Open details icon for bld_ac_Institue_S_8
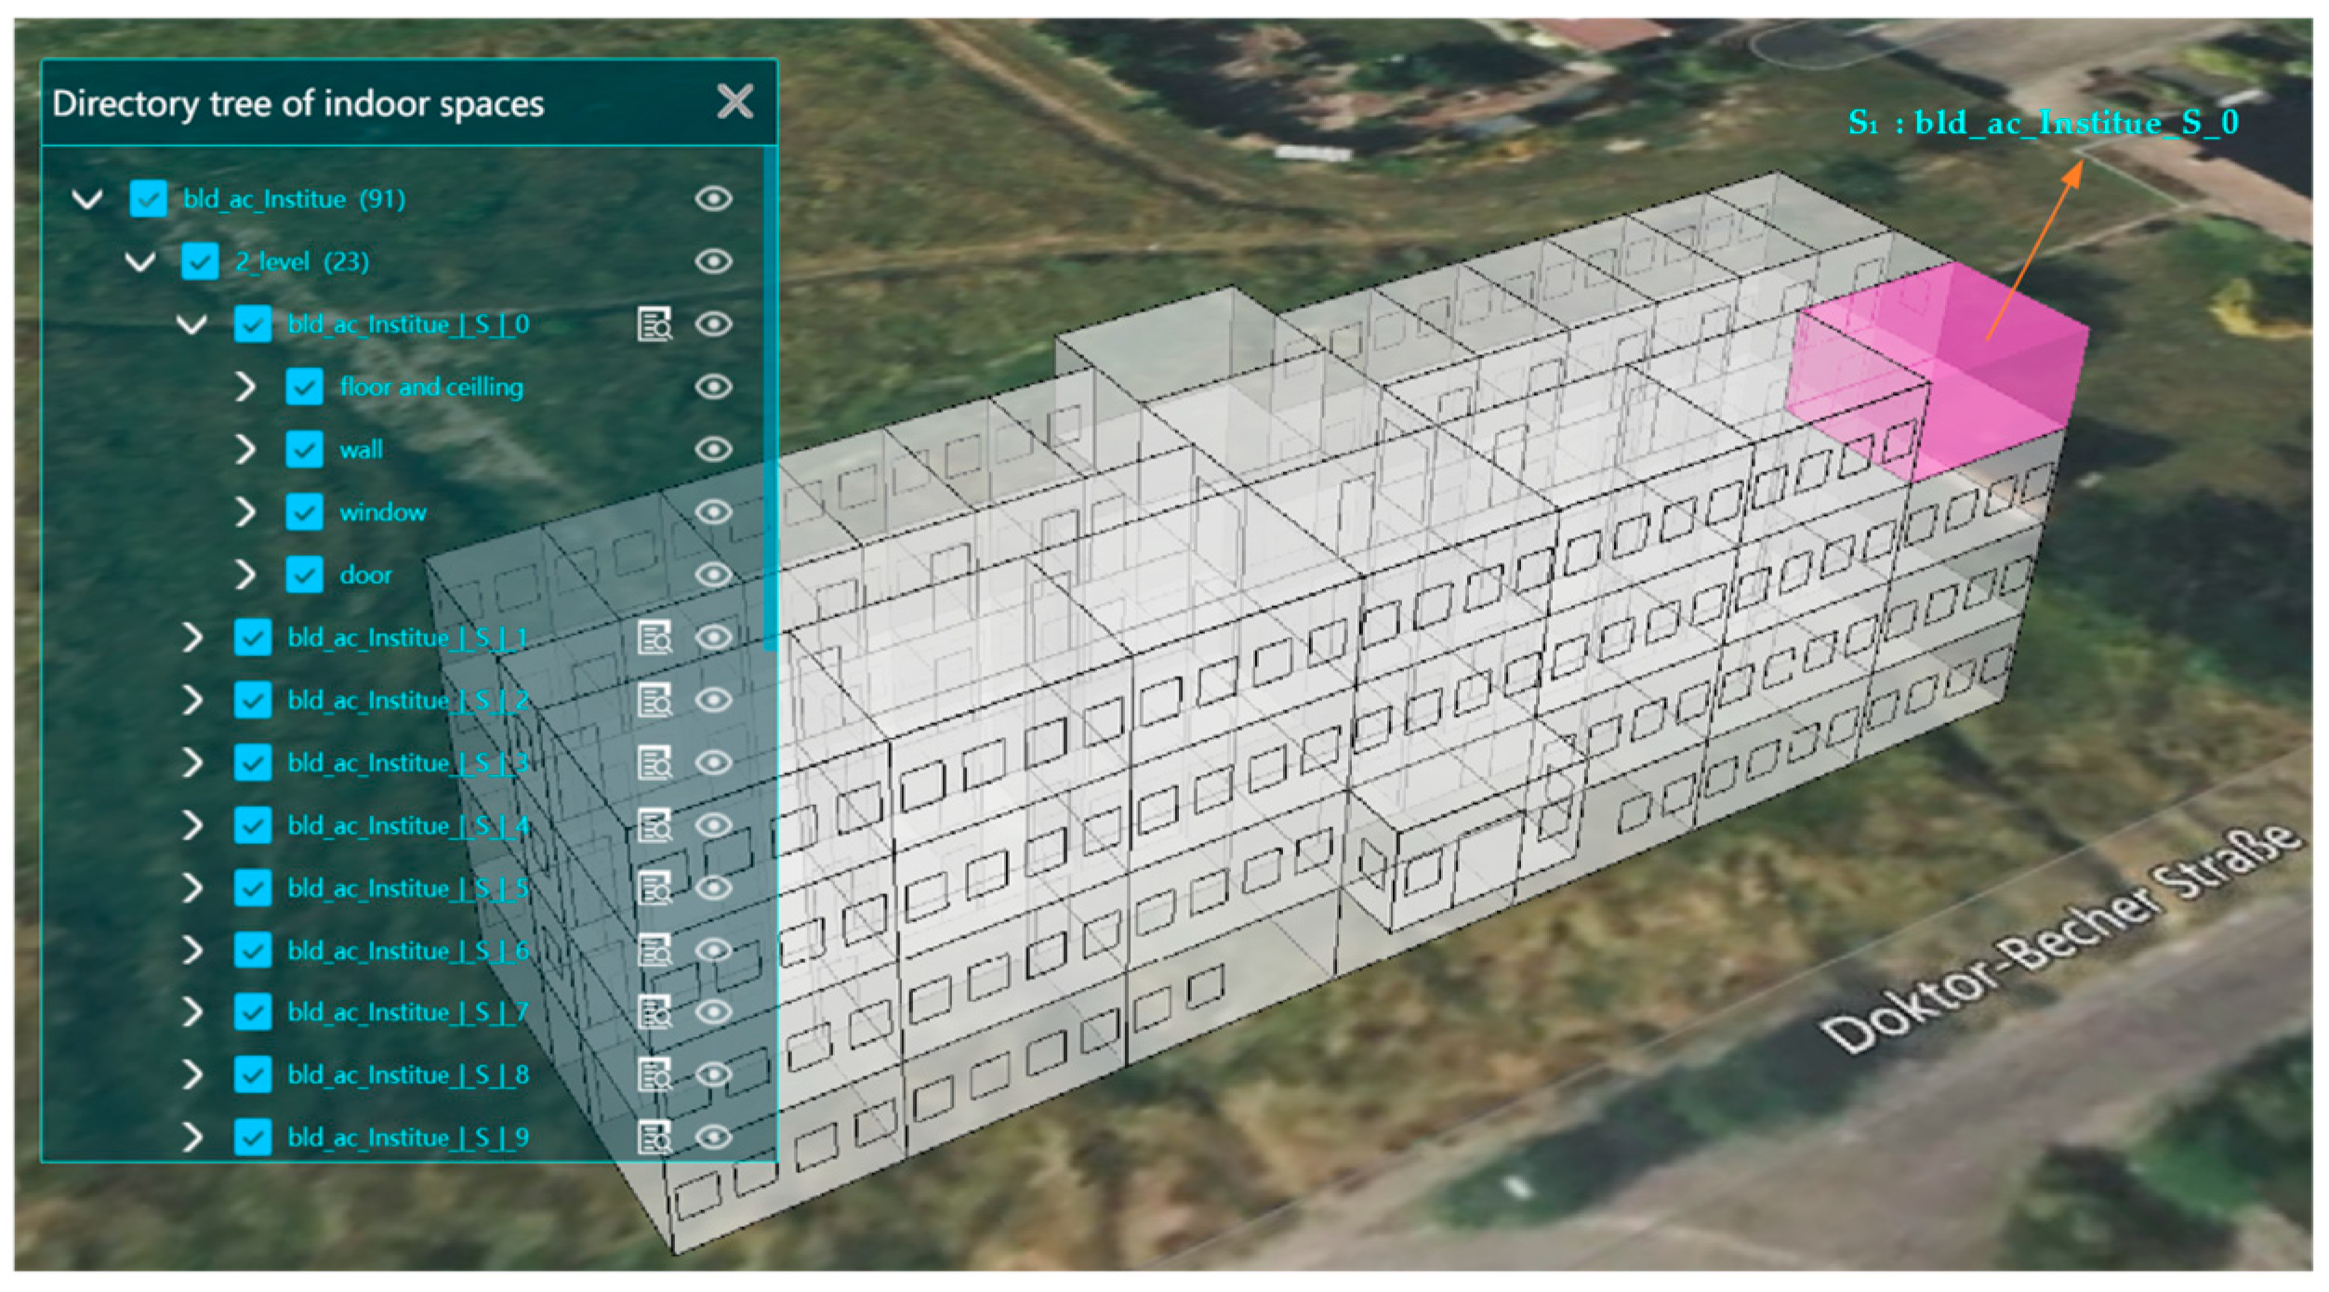Screen dimensions: 2329x1292 click(x=654, y=1075)
